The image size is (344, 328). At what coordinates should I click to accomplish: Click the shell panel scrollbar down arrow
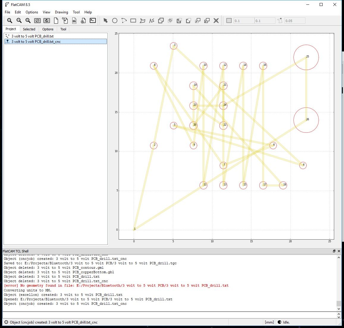coord(339,309)
